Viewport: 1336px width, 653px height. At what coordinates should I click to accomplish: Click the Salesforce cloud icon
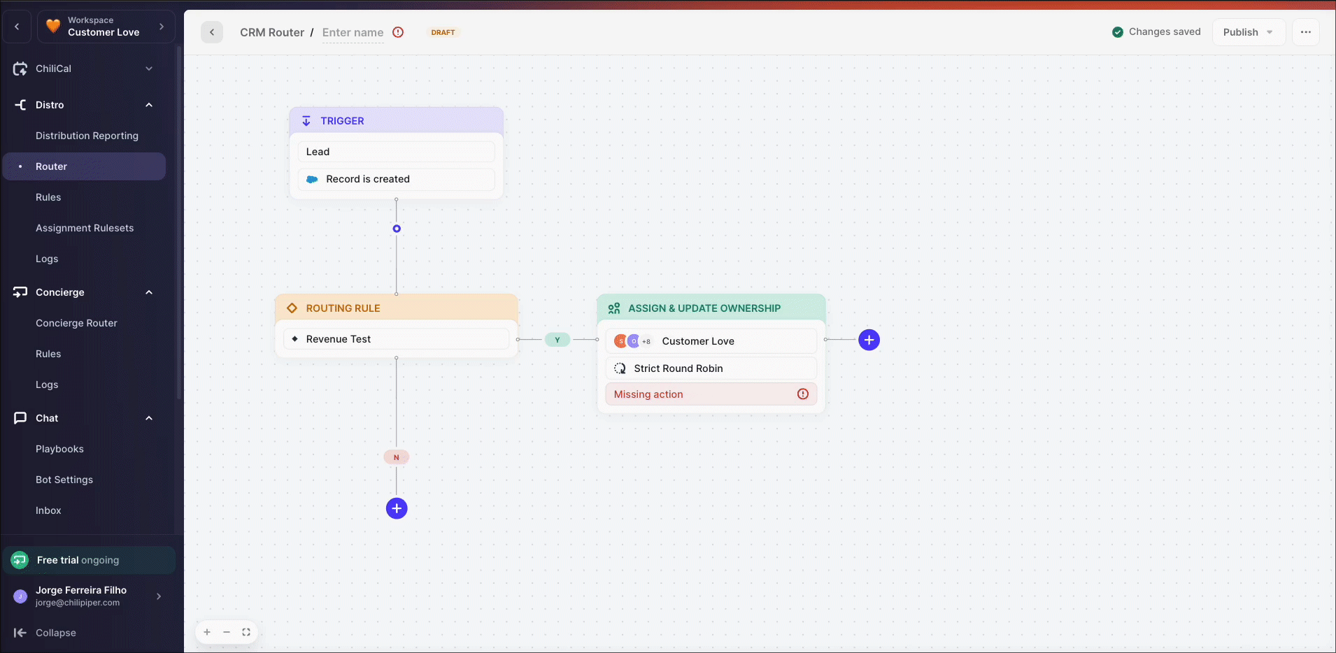[312, 180]
